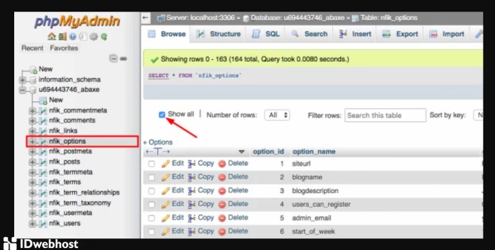Expand nfik_term_relationships table node
Viewport: 495px width, 250px height.
tap(32, 193)
